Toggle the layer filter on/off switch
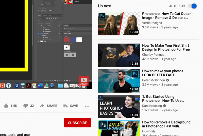The width and height of the screenshot is (203, 136). [x=58, y=18]
